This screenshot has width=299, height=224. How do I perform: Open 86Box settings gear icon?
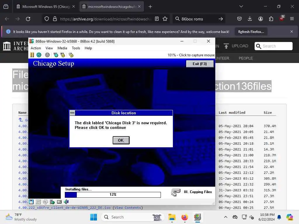[x=71, y=55]
